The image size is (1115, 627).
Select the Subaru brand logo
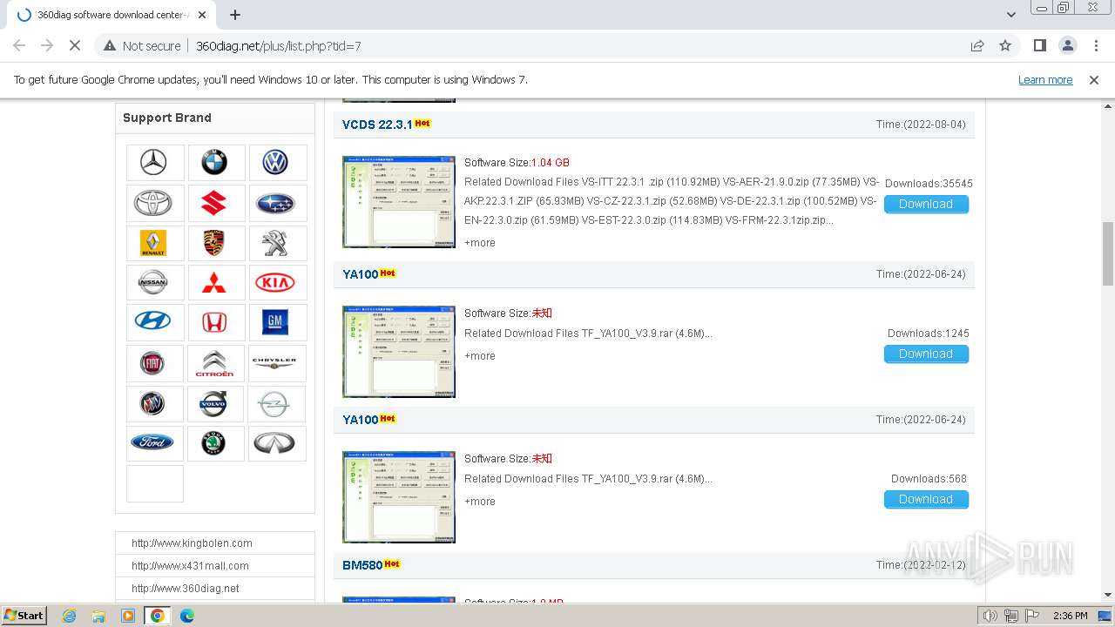pyautogui.click(x=277, y=203)
